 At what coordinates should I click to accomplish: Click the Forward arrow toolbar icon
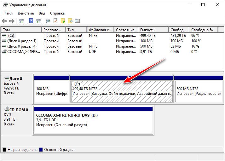[12, 21]
